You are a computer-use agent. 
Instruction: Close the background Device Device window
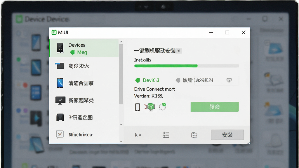281,19
